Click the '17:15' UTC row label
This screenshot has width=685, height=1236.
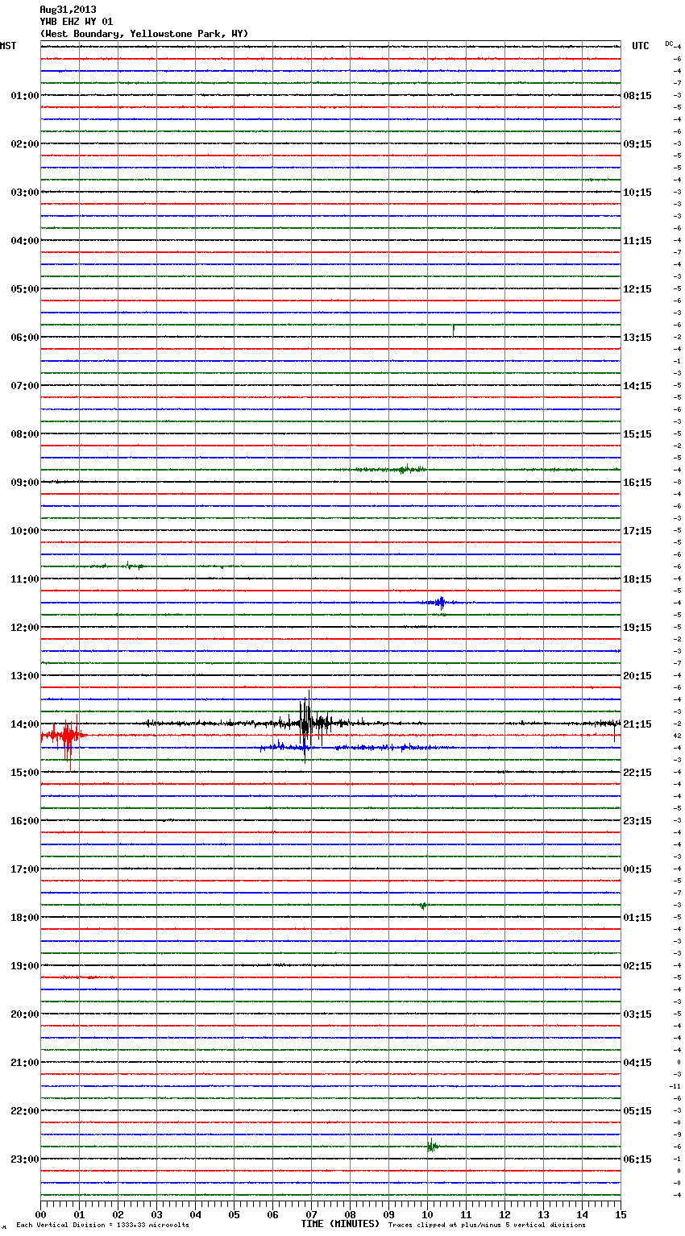point(637,531)
